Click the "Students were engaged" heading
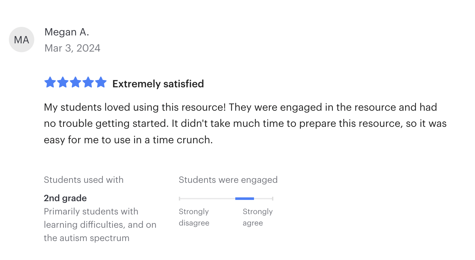Image resolution: width=475 pixels, height=260 pixels. 228,180
